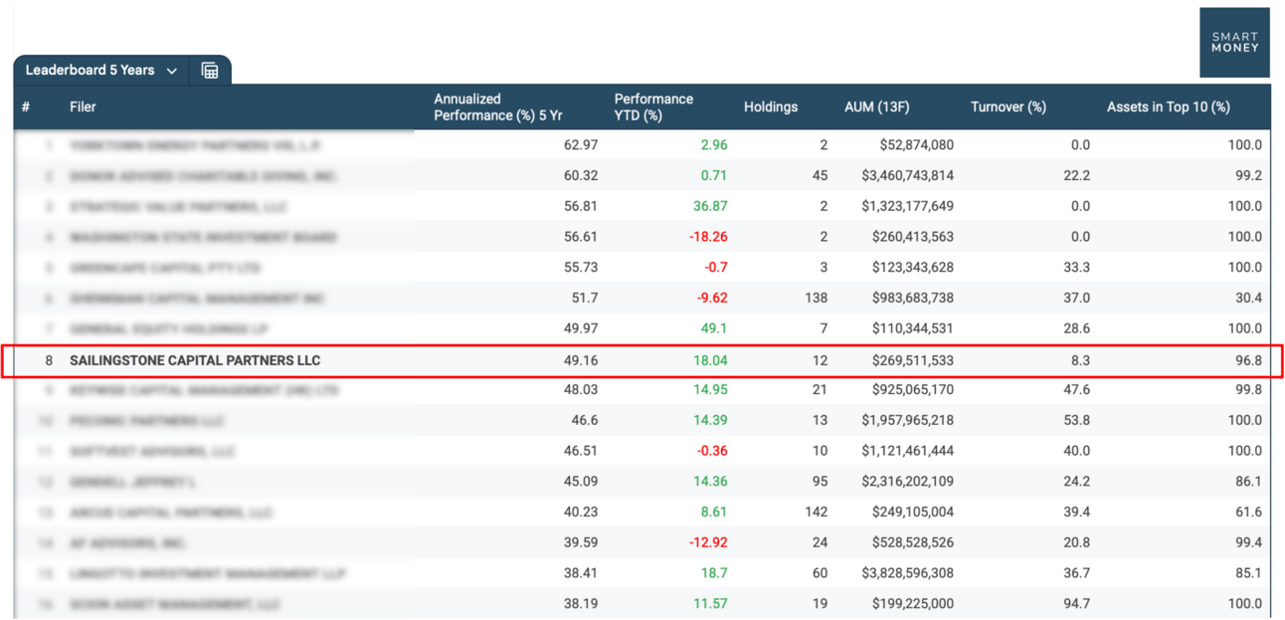Select the 96.8 assets in top 10 value

point(1248,360)
